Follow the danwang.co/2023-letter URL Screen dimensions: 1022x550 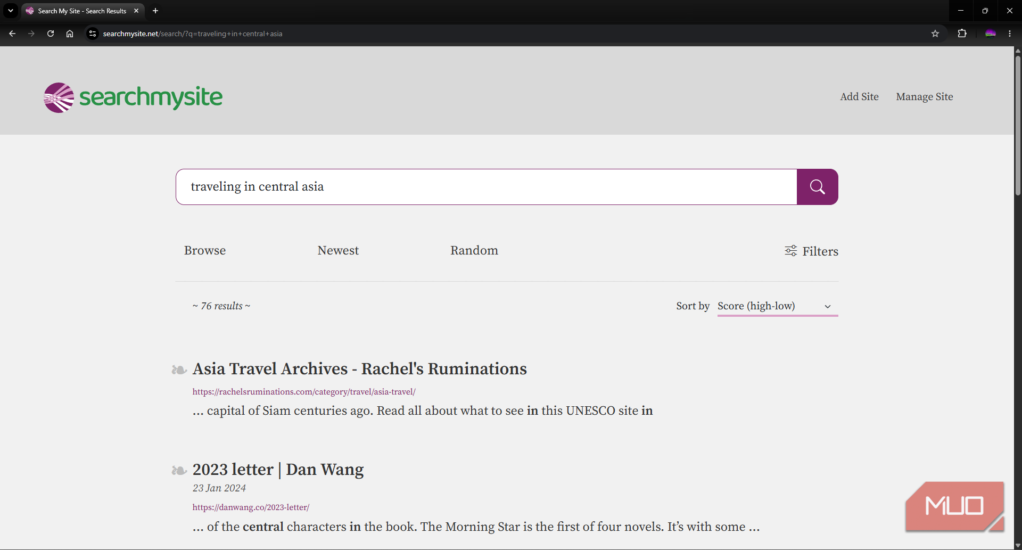point(251,507)
